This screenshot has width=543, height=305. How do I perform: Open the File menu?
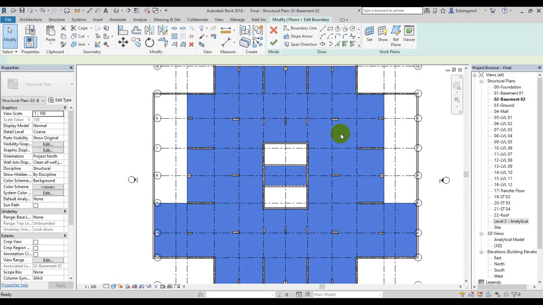(x=8, y=19)
